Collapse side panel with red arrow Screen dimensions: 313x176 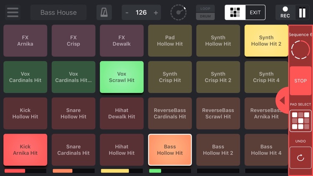[282, 100]
